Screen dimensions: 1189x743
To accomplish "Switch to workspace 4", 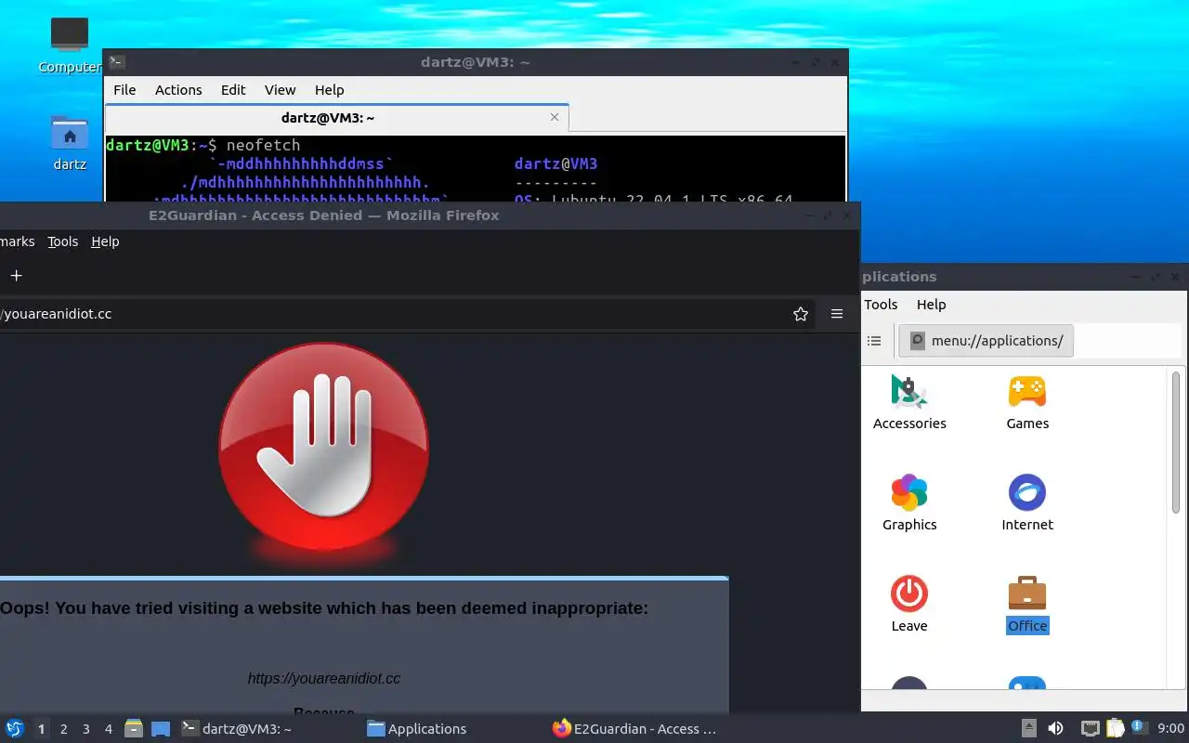I will (x=108, y=729).
